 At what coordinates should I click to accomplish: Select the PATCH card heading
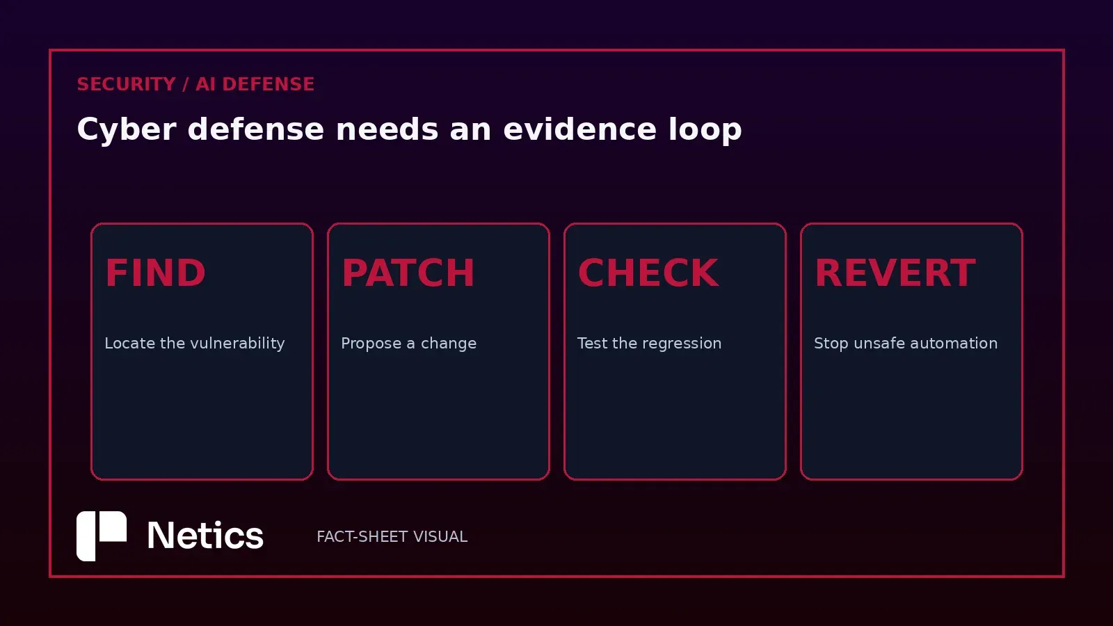pyautogui.click(x=408, y=273)
